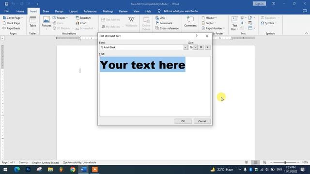Open the Table insert menu

coord(33,23)
